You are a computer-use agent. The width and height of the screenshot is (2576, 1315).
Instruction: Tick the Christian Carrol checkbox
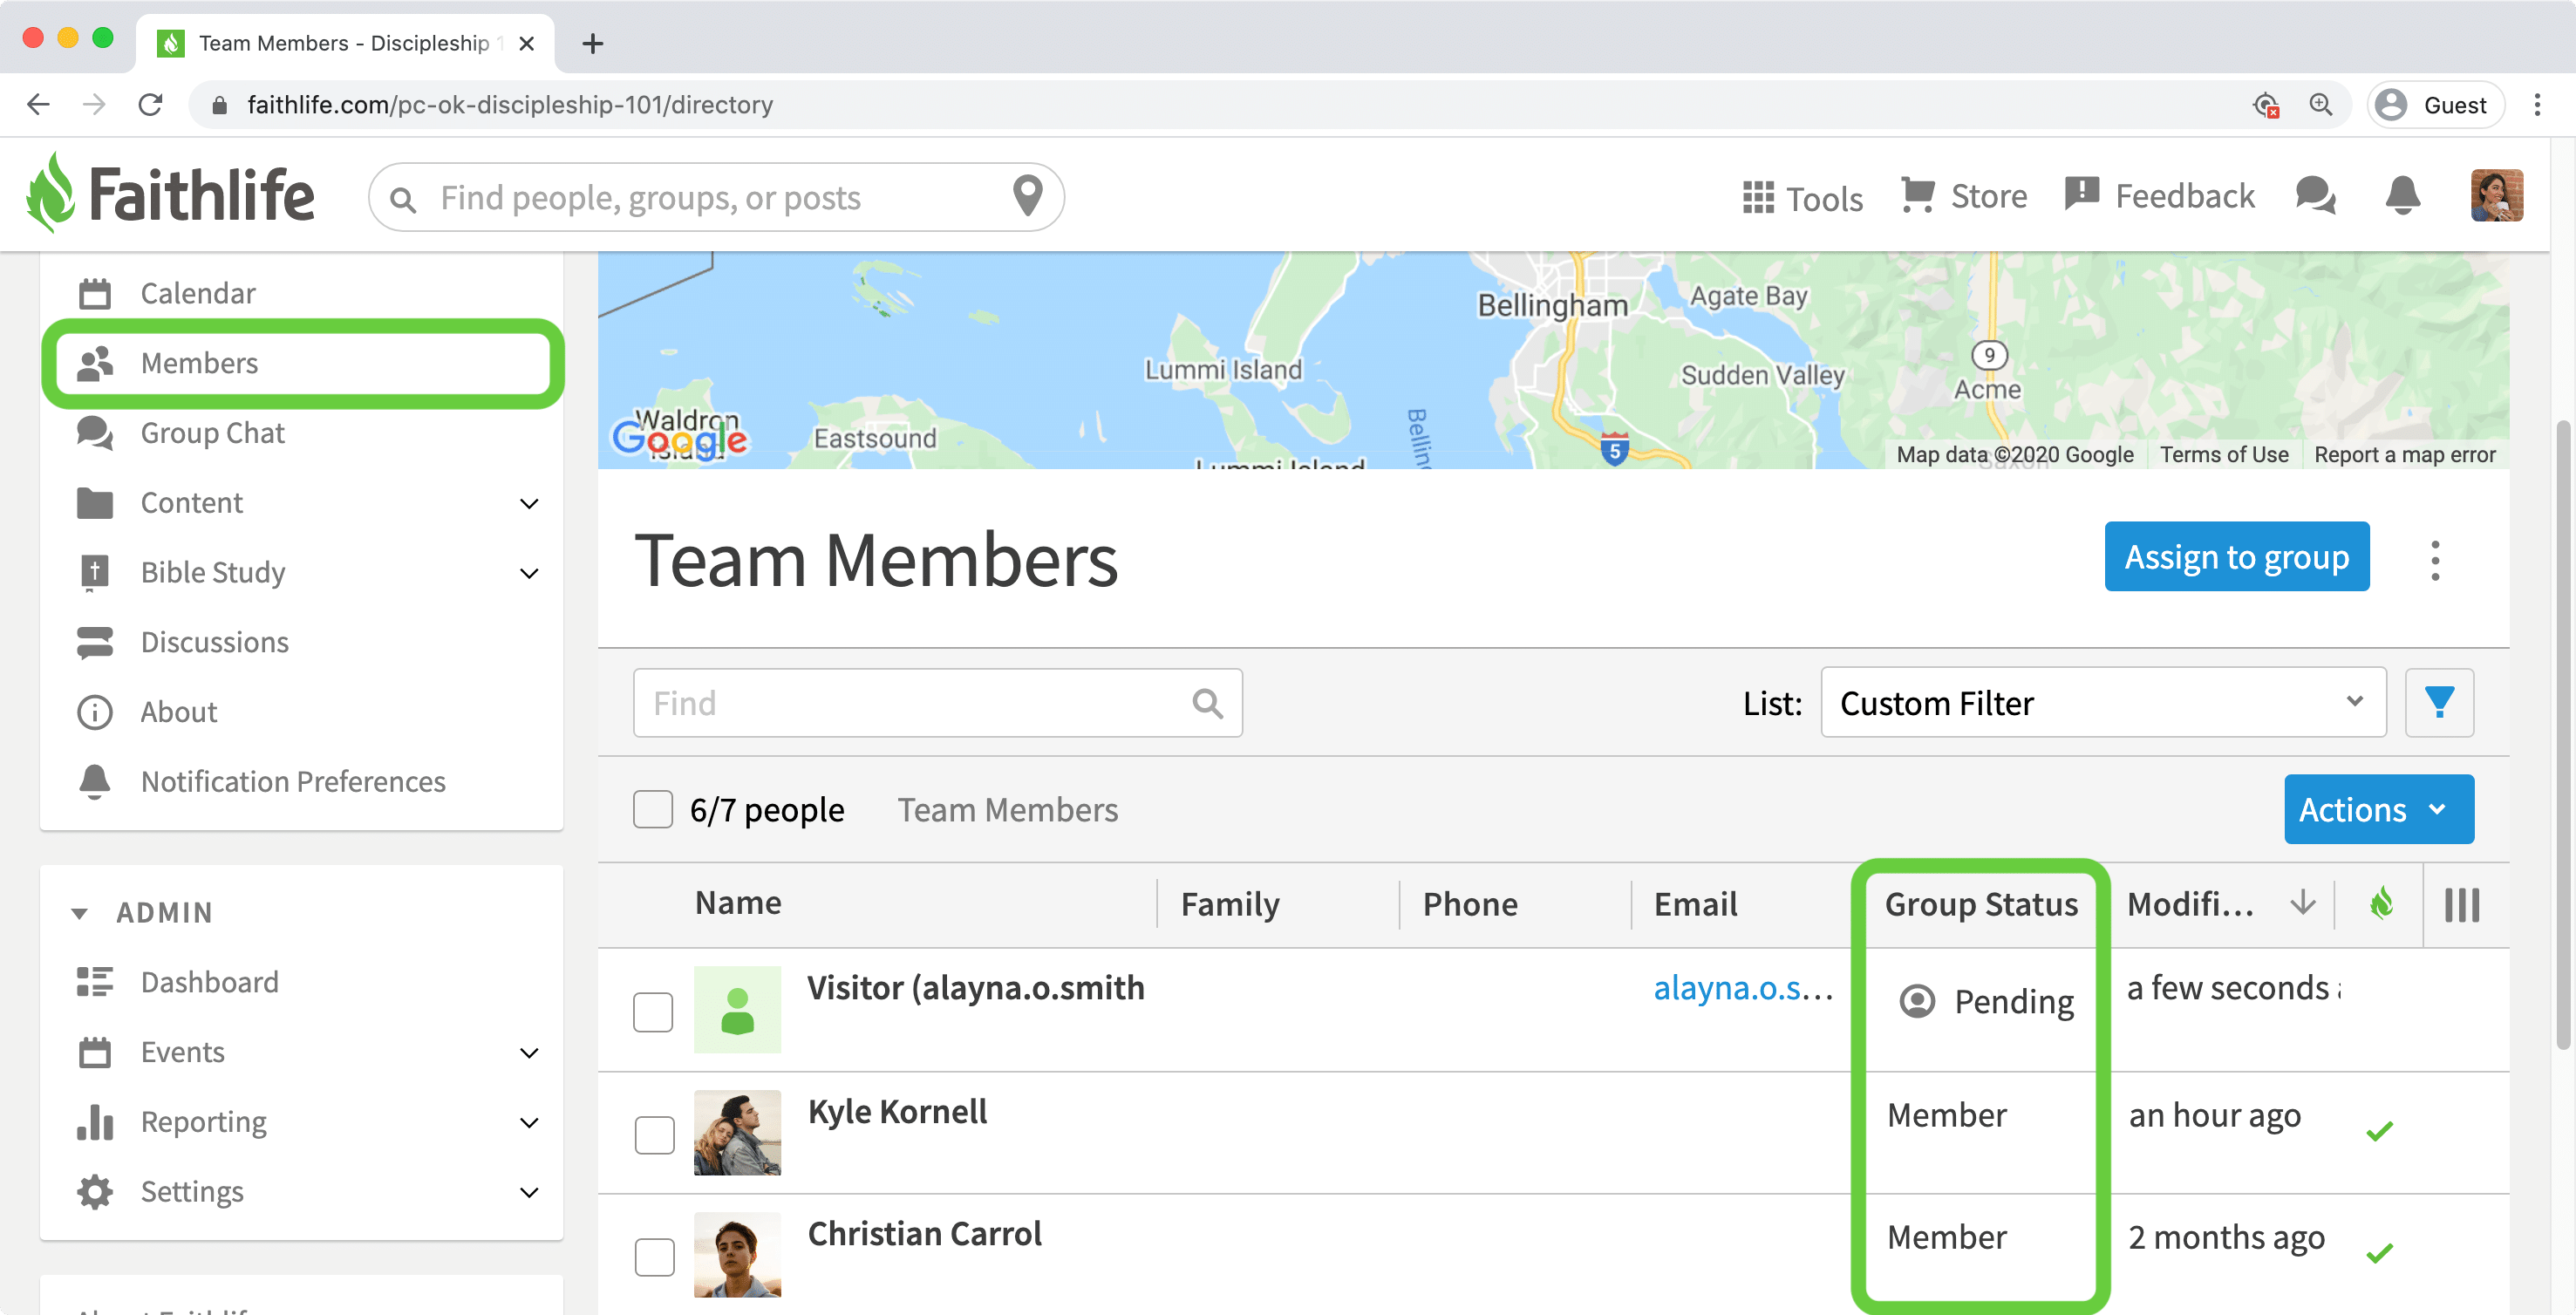click(x=654, y=1256)
